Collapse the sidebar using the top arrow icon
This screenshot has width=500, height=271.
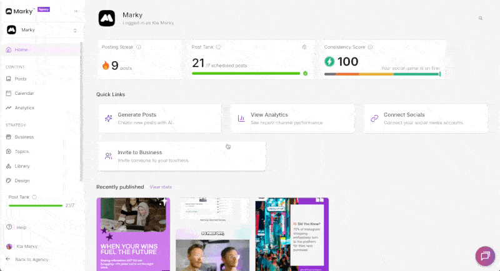76,11
